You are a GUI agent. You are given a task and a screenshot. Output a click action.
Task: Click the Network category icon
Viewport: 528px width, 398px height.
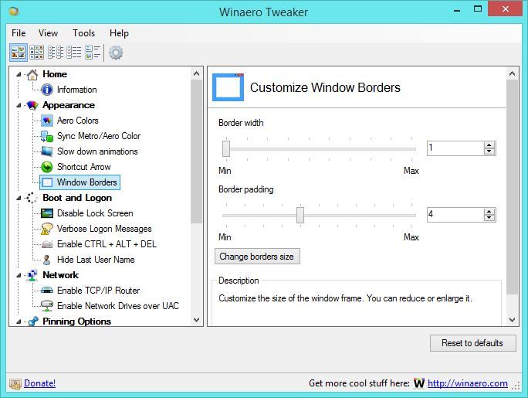pos(32,275)
